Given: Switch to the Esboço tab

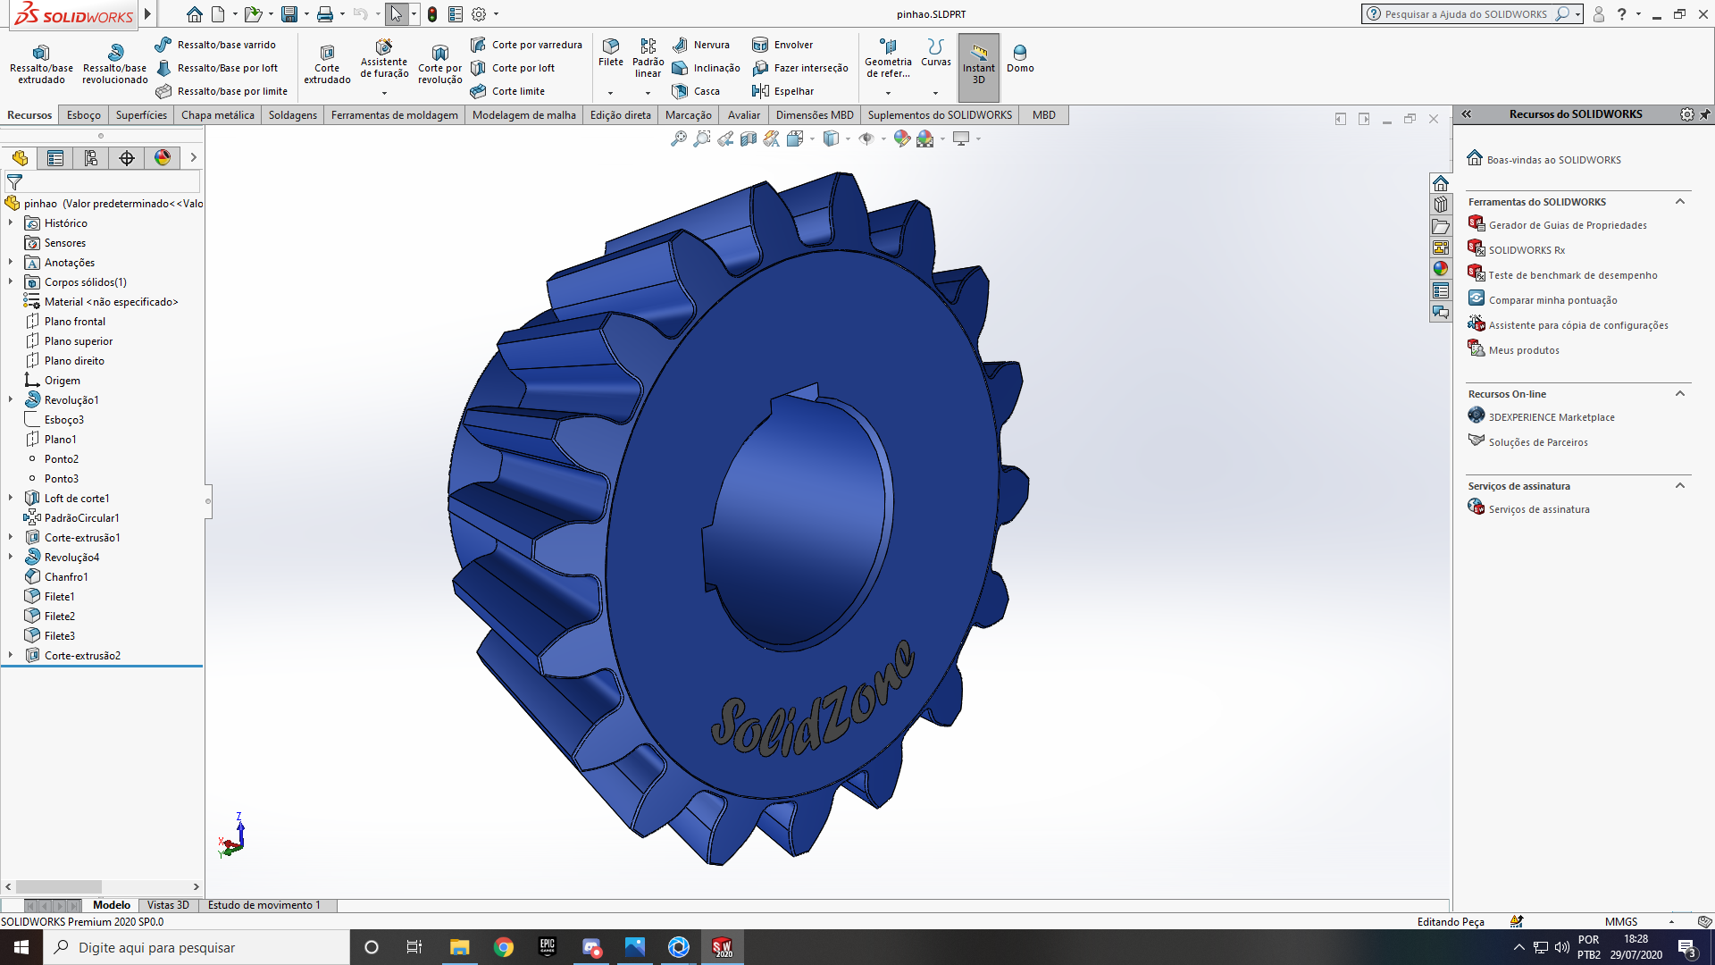Looking at the screenshot, I should (x=84, y=115).
